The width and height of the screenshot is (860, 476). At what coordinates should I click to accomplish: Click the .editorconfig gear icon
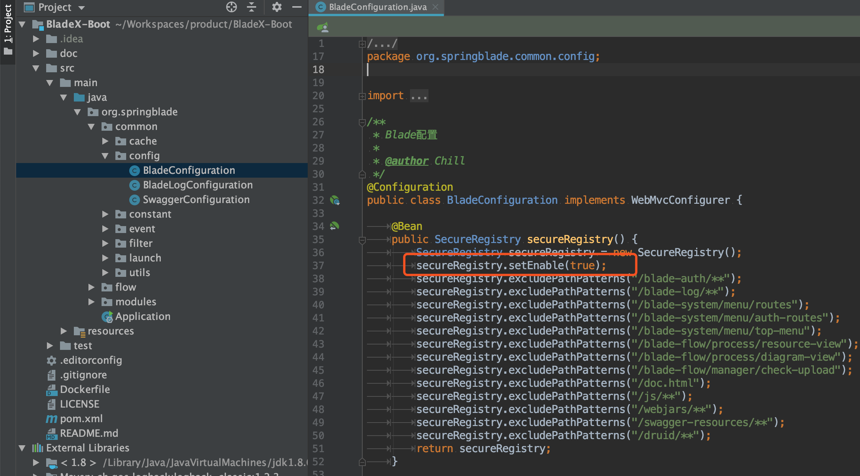tap(52, 361)
